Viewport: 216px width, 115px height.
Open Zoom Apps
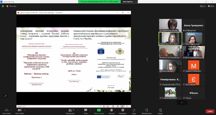click(x=134, y=111)
